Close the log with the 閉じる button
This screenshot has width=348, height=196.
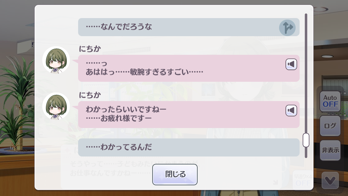coord(175,175)
